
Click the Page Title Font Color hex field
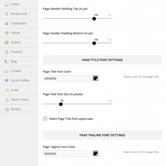coord(67,78)
